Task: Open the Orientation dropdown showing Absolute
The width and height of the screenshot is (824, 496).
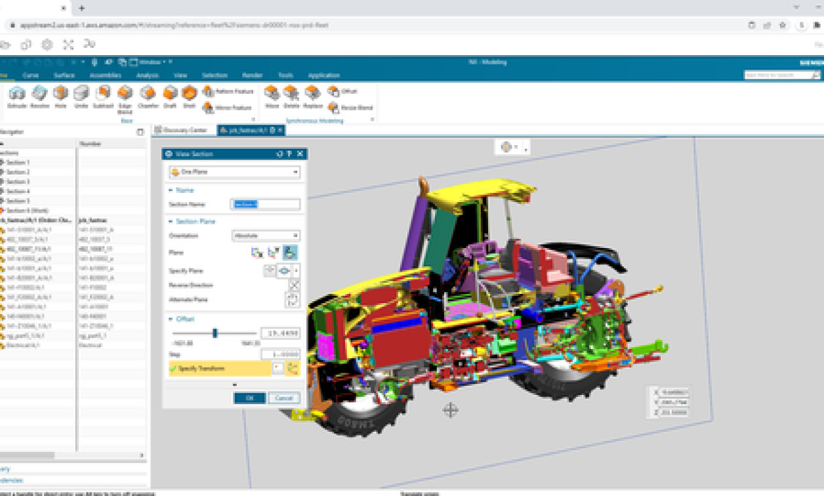Action: tap(266, 236)
